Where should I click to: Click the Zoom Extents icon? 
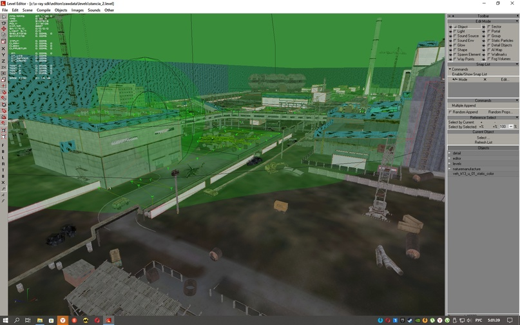pos(4,130)
